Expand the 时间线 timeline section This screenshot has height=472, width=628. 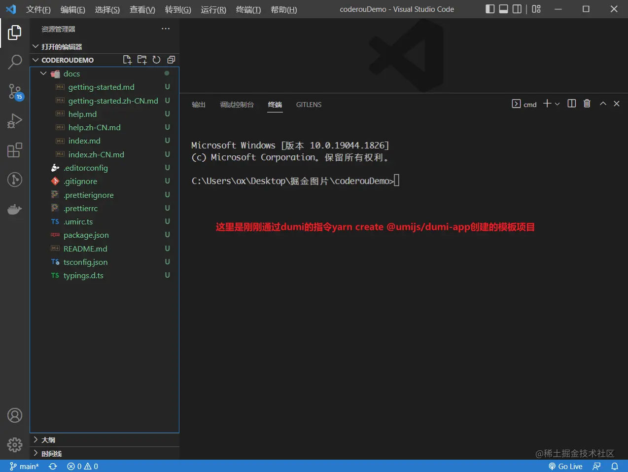point(105,453)
